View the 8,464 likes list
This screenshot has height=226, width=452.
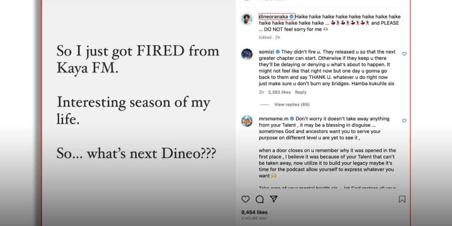point(255,212)
